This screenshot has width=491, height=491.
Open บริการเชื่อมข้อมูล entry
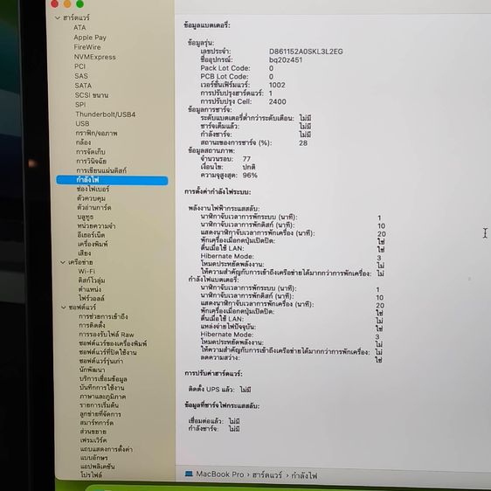coord(103,379)
